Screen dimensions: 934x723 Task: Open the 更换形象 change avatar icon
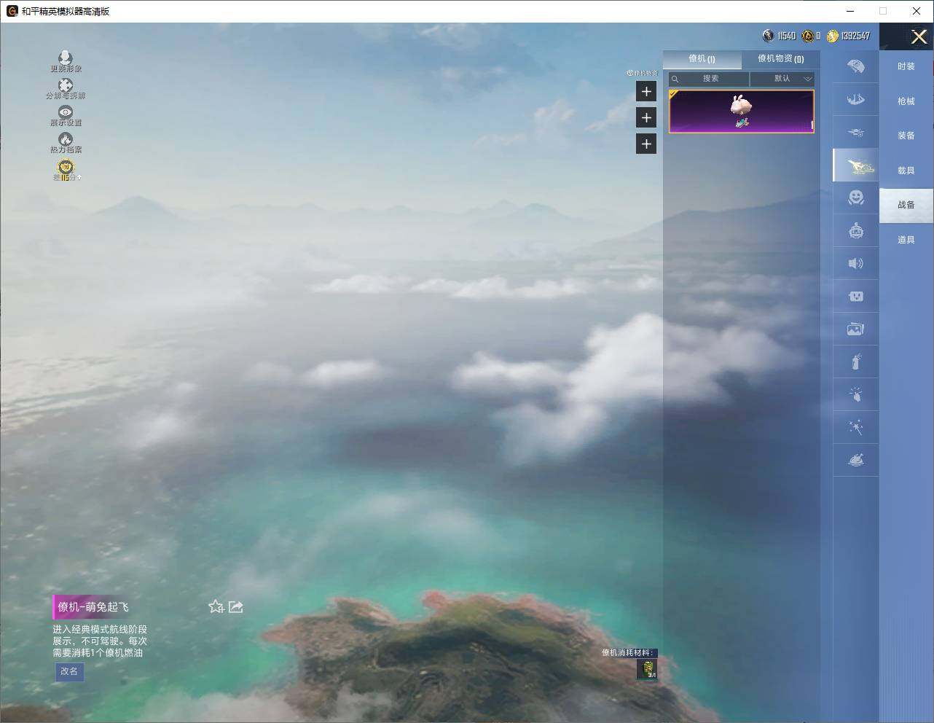[x=66, y=61]
